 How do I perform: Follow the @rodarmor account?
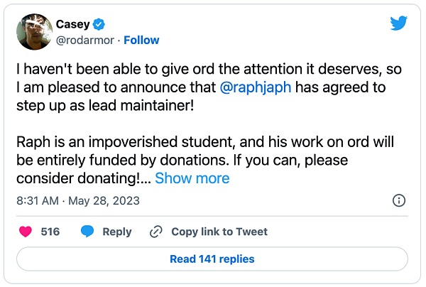click(142, 40)
